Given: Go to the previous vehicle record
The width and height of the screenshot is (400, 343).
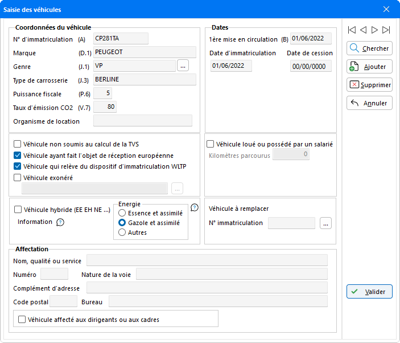Looking at the screenshot, I should (x=363, y=30).
